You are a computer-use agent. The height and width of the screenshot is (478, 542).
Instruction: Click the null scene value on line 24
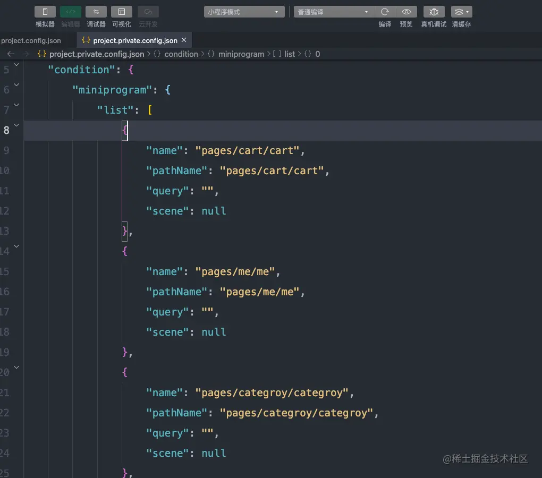pos(214,453)
